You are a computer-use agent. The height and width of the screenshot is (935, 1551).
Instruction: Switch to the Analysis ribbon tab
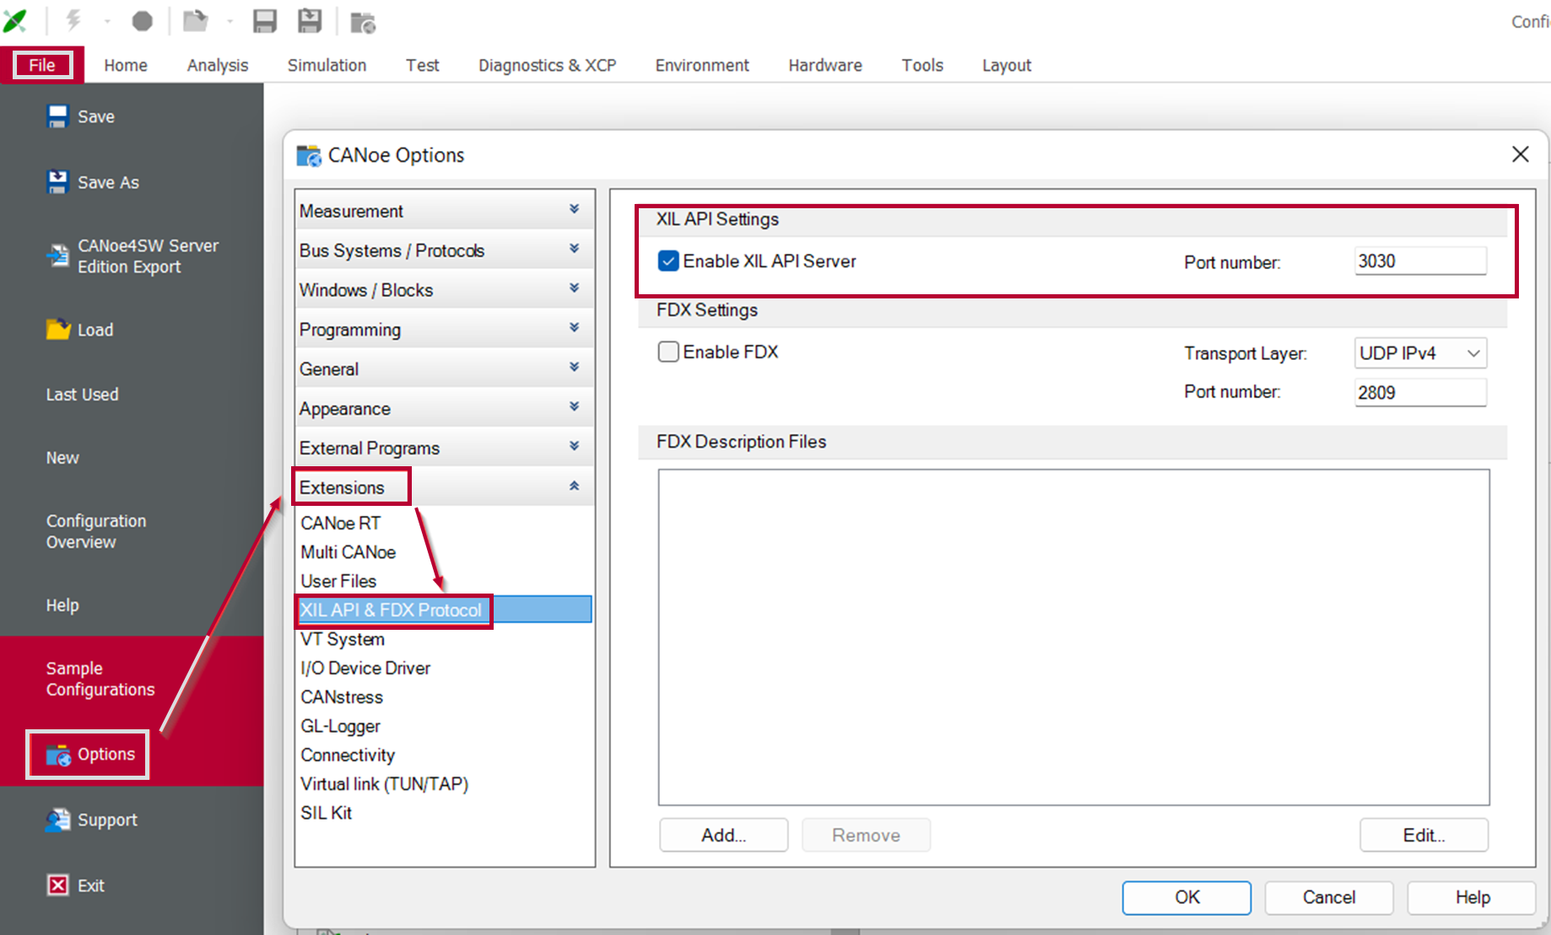coord(218,65)
